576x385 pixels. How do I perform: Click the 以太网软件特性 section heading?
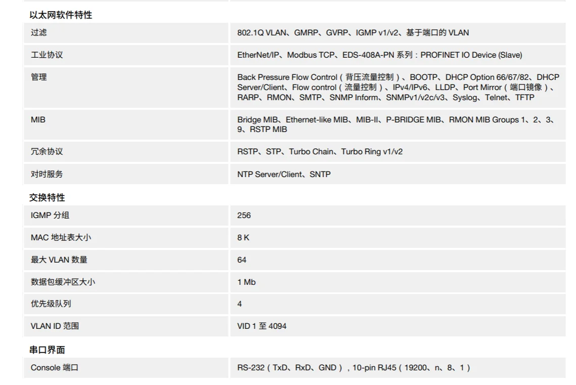61,15
